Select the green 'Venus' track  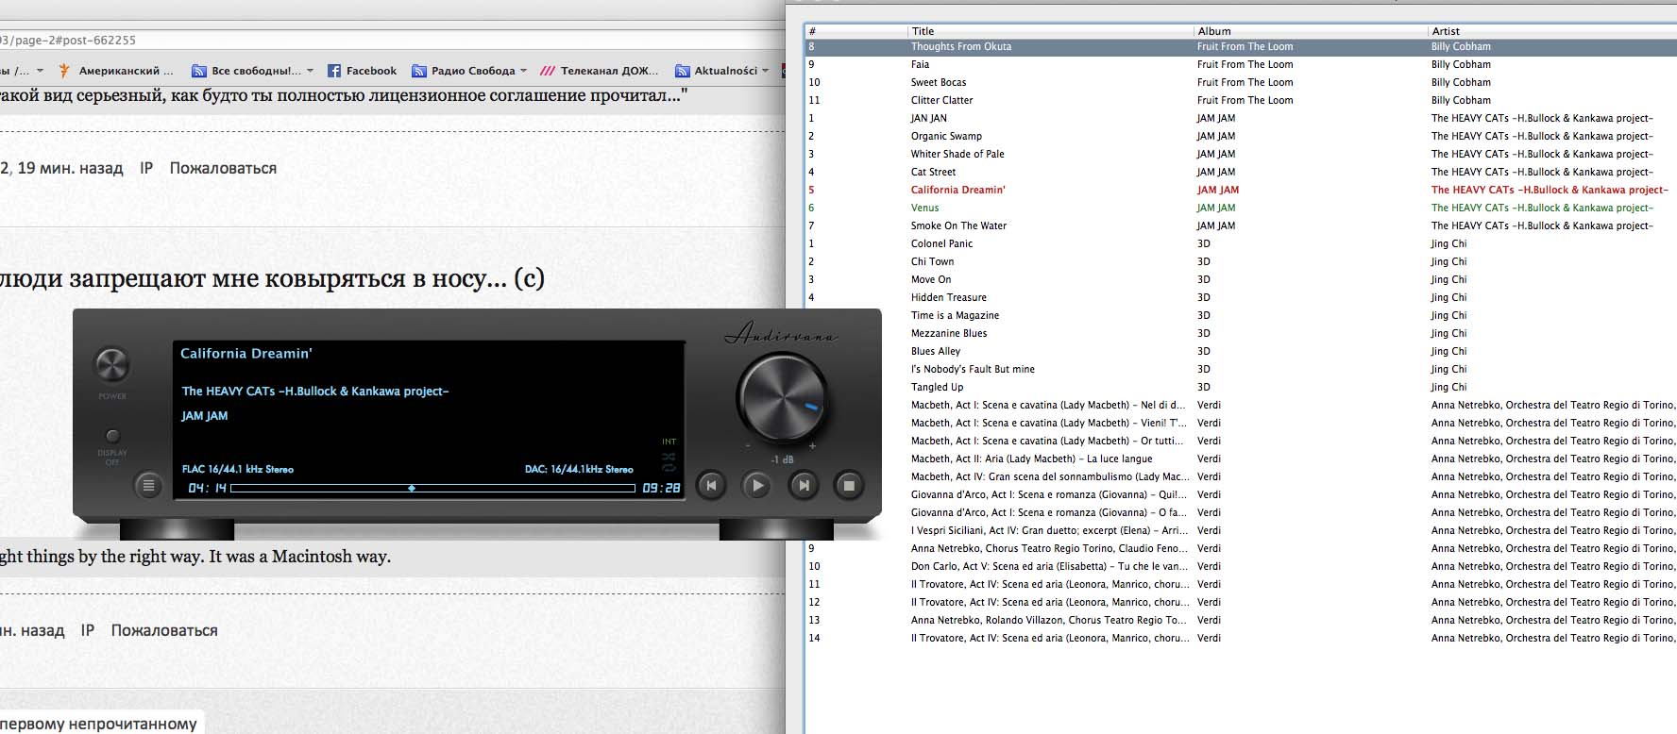tap(1241, 208)
